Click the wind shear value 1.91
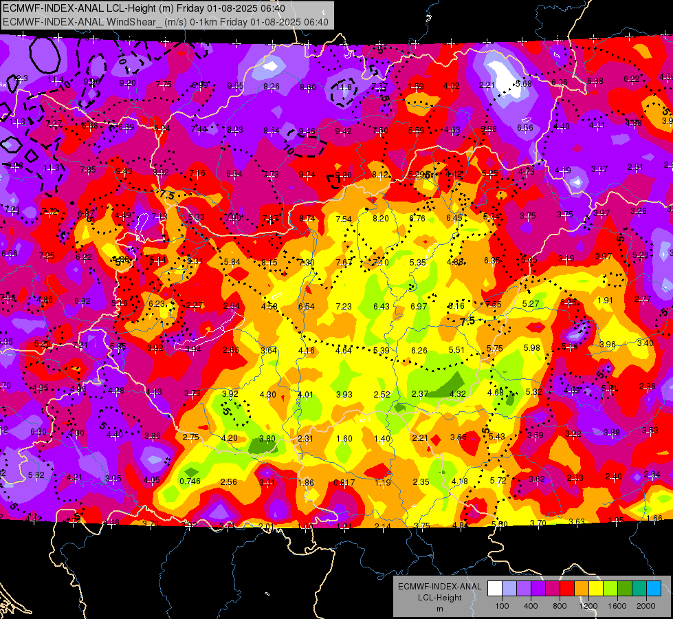Image resolution: width=673 pixels, height=619 pixels. click(605, 300)
